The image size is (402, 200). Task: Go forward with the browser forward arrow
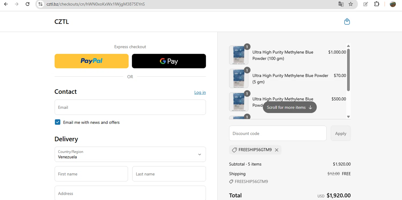click(17, 4)
